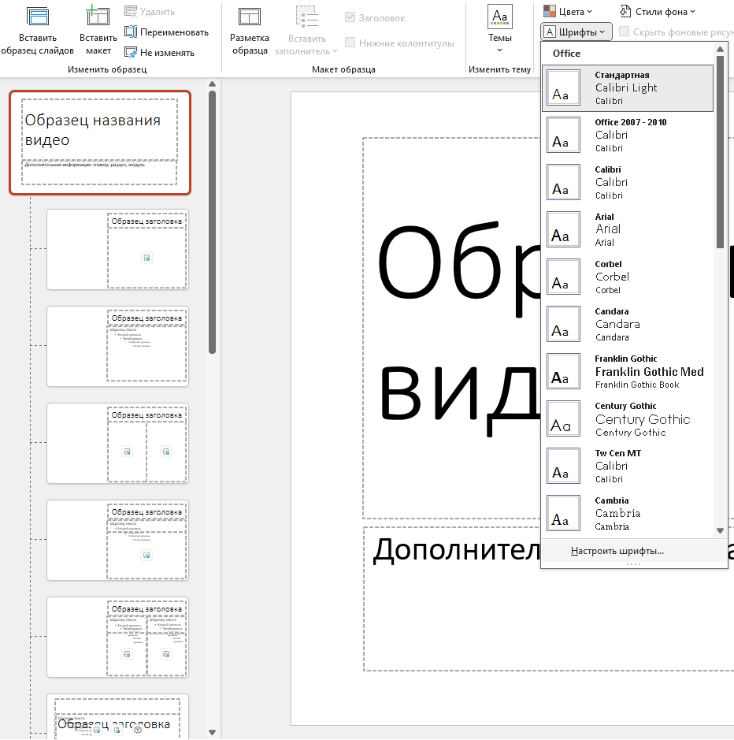
Task: Select the Arial font theme preview
Action: click(563, 229)
